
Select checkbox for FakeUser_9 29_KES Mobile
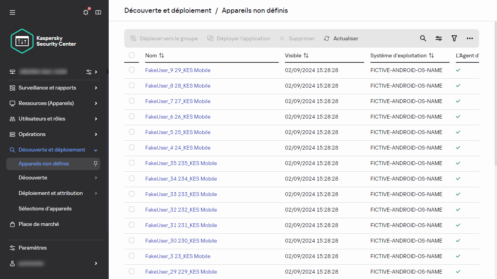(132, 70)
